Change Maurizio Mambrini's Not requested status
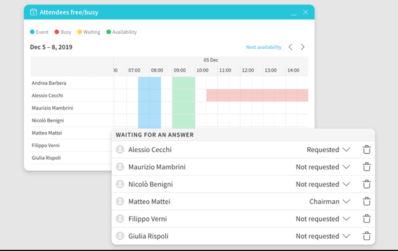Screen dimensions: 398x251 [x=323, y=167]
